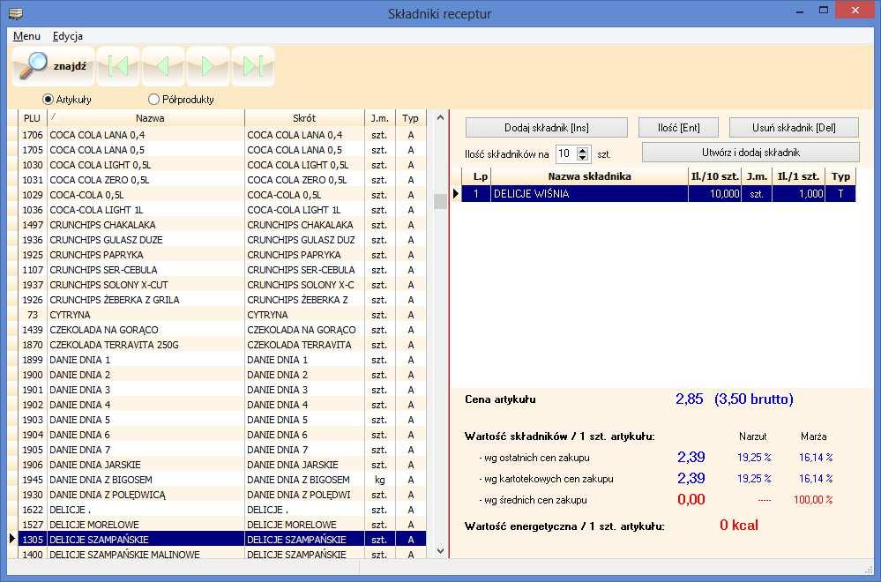The height and width of the screenshot is (582, 881).
Task: Click the '(3,50 brutto)' gross price text
Action: point(754,399)
